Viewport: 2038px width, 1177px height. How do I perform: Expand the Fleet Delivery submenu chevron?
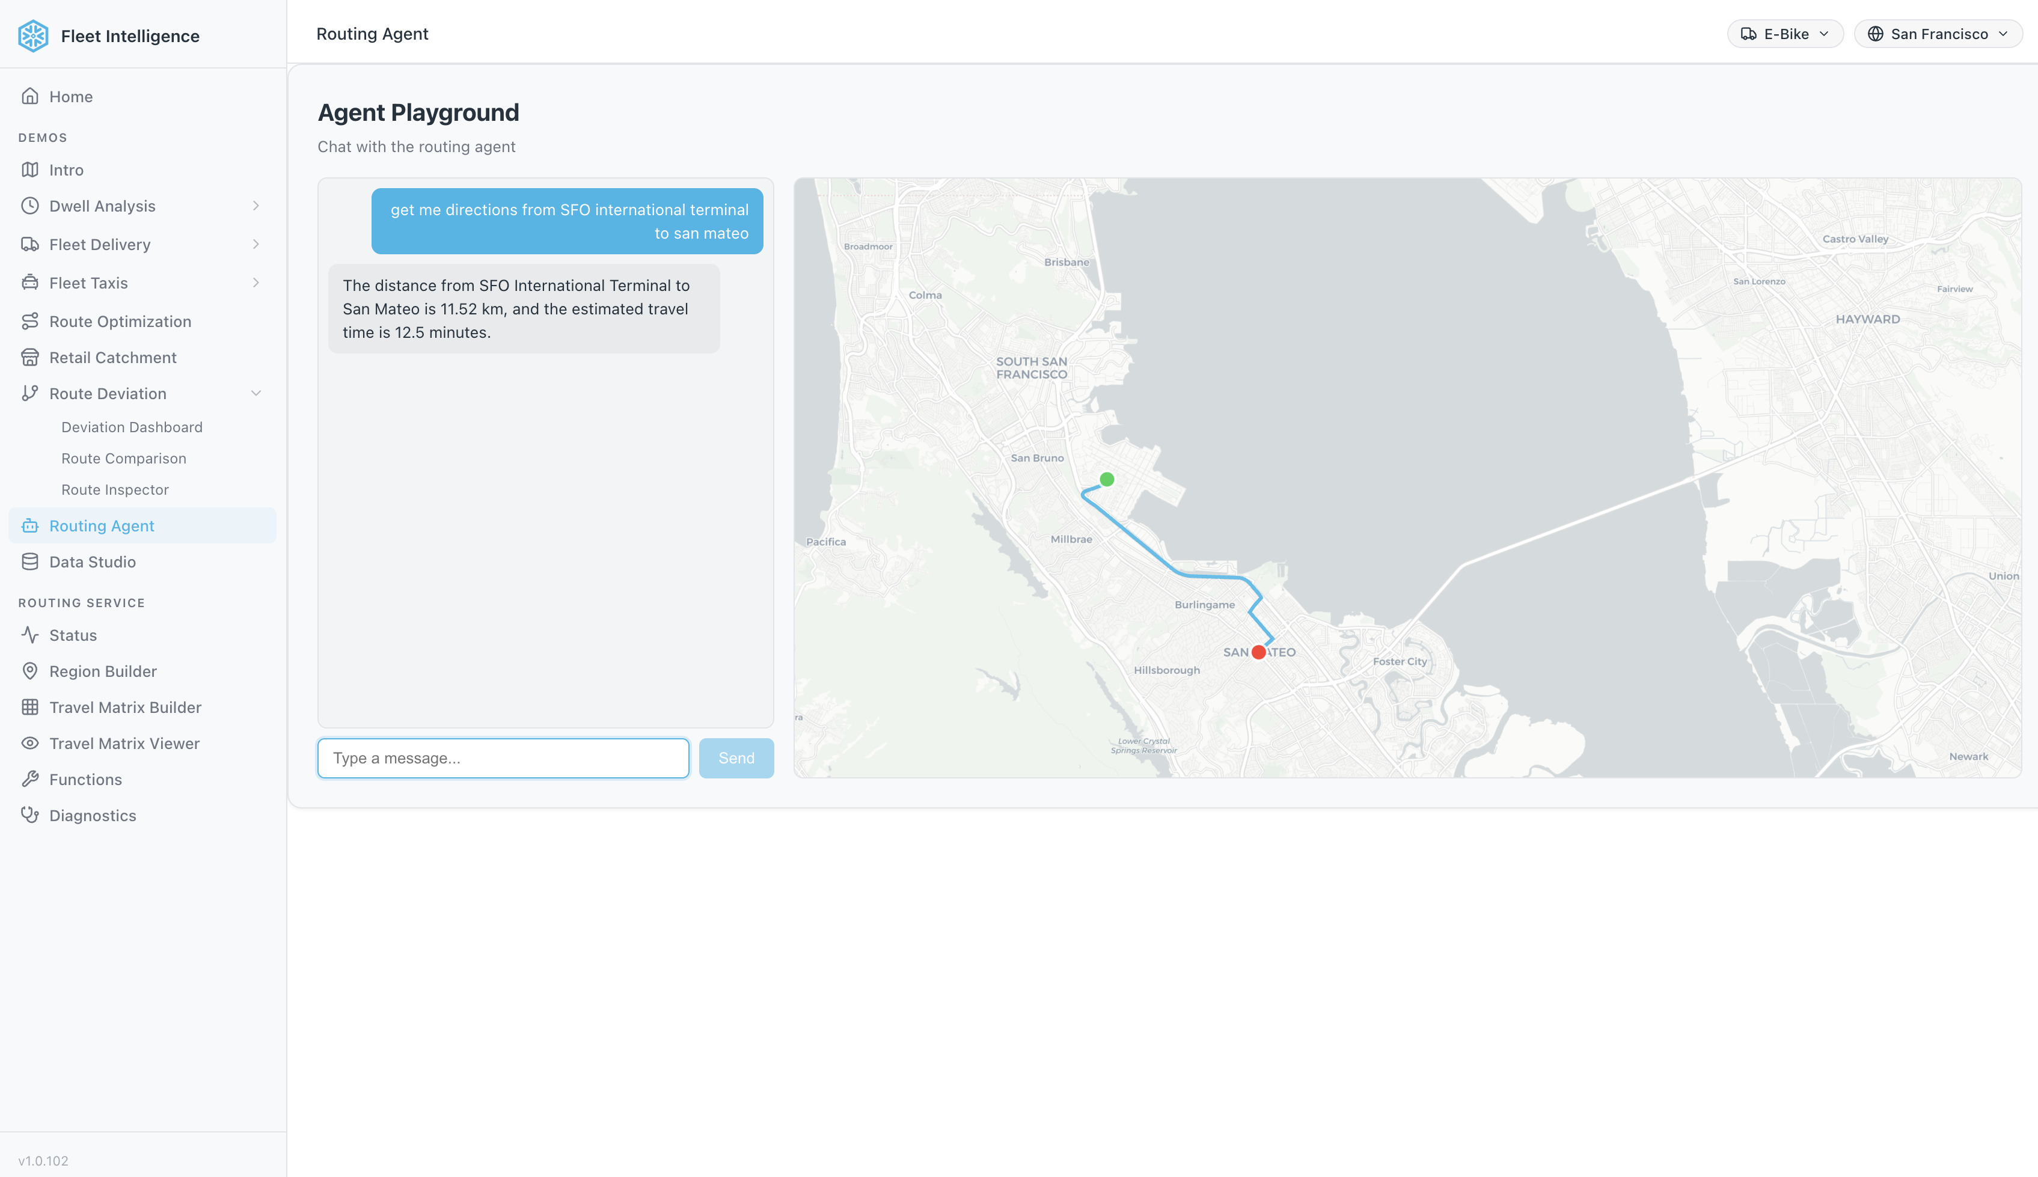tap(256, 244)
